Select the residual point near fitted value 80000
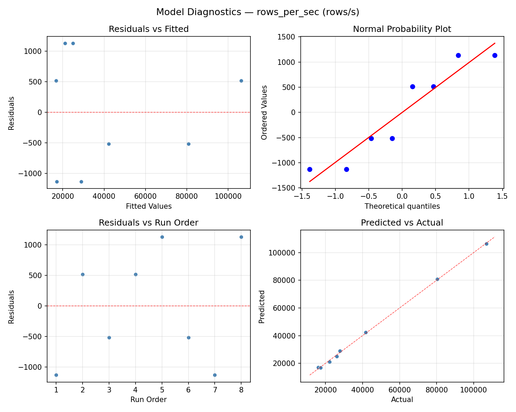Image resolution: width=516 pixels, height=412 pixels. point(188,144)
